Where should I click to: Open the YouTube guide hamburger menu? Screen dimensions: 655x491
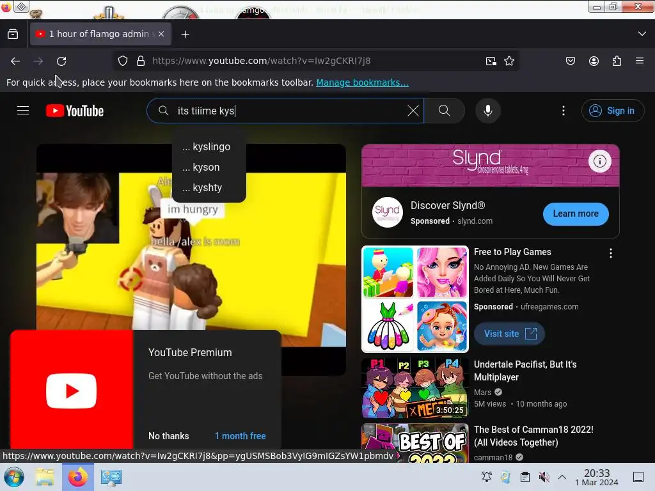(x=23, y=111)
